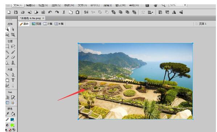Show the 4-Up comparison view
Viewport: 217px width, 132px height.
pos(59,24)
